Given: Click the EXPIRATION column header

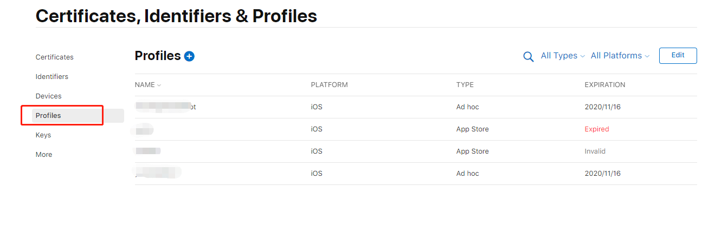Looking at the screenshot, I should 605,85.
